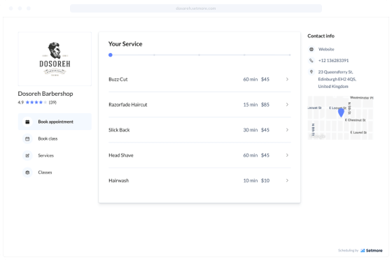This screenshot has width=392, height=260.
Task: Click the globe icon beside Website
Action: [311, 49]
